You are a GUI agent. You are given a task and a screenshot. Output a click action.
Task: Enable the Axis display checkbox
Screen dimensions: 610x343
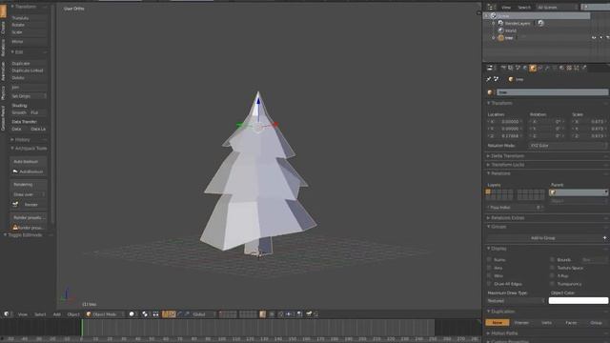[489, 268]
